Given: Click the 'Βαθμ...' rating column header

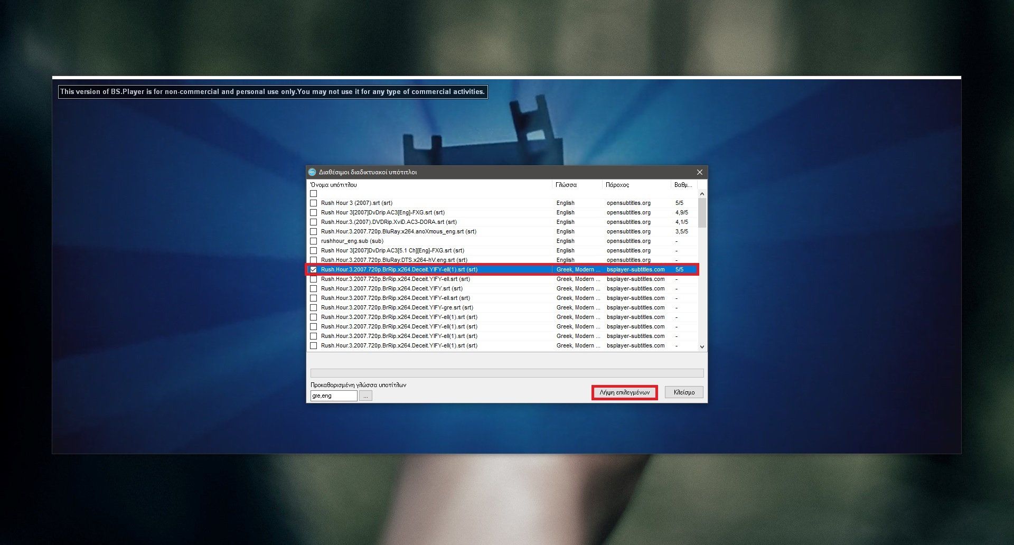Looking at the screenshot, I should click(683, 185).
